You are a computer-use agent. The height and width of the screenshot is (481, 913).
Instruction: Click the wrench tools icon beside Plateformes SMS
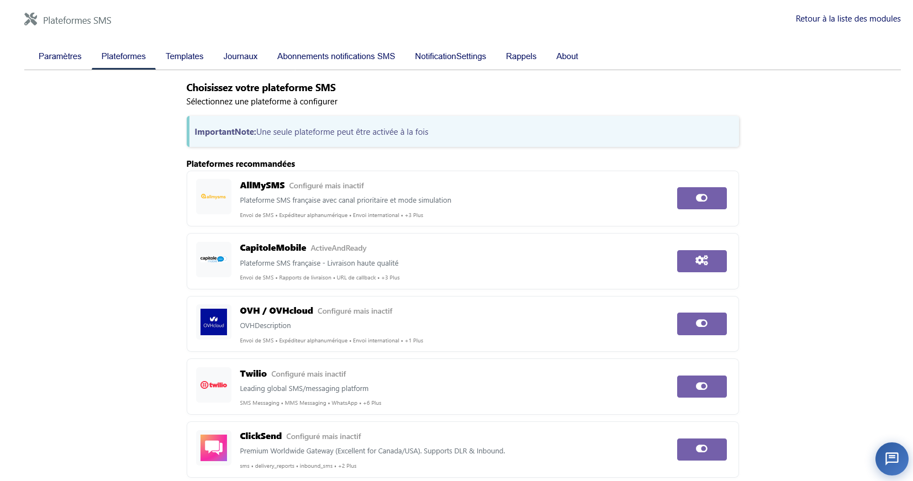coord(31,19)
